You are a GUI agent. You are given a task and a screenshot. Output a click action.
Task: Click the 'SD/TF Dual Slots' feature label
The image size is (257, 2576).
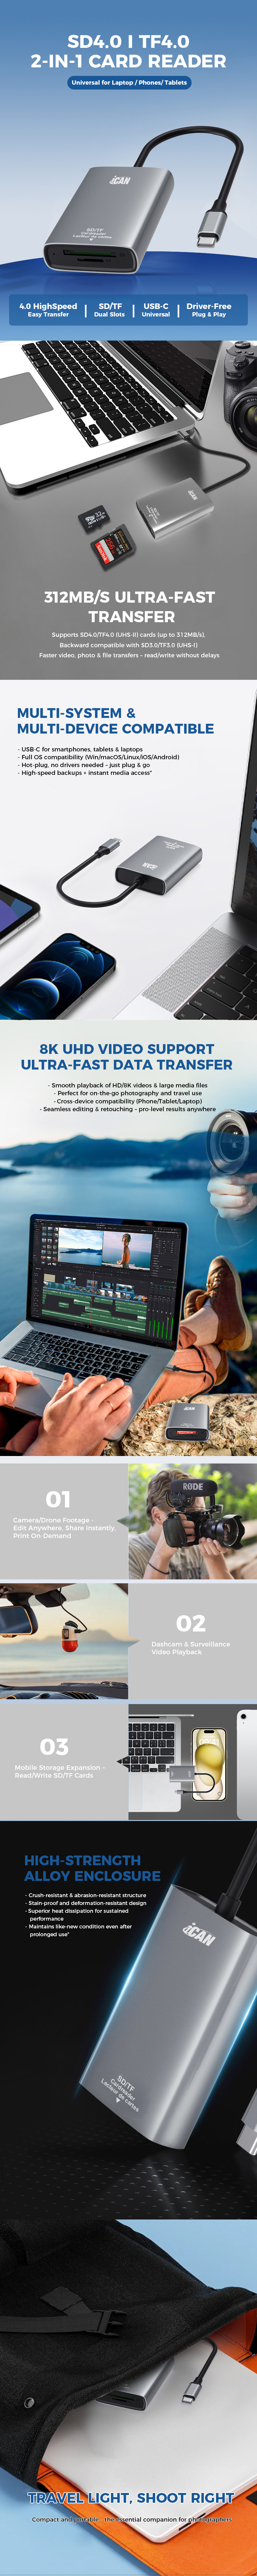coord(110,310)
